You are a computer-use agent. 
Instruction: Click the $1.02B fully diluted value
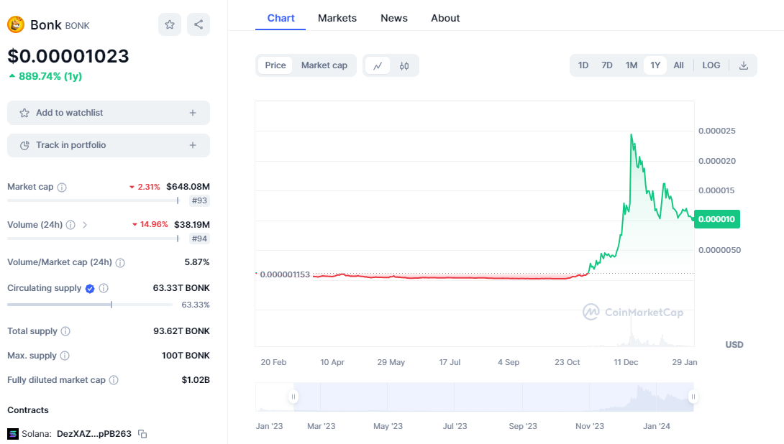[x=196, y=380]
